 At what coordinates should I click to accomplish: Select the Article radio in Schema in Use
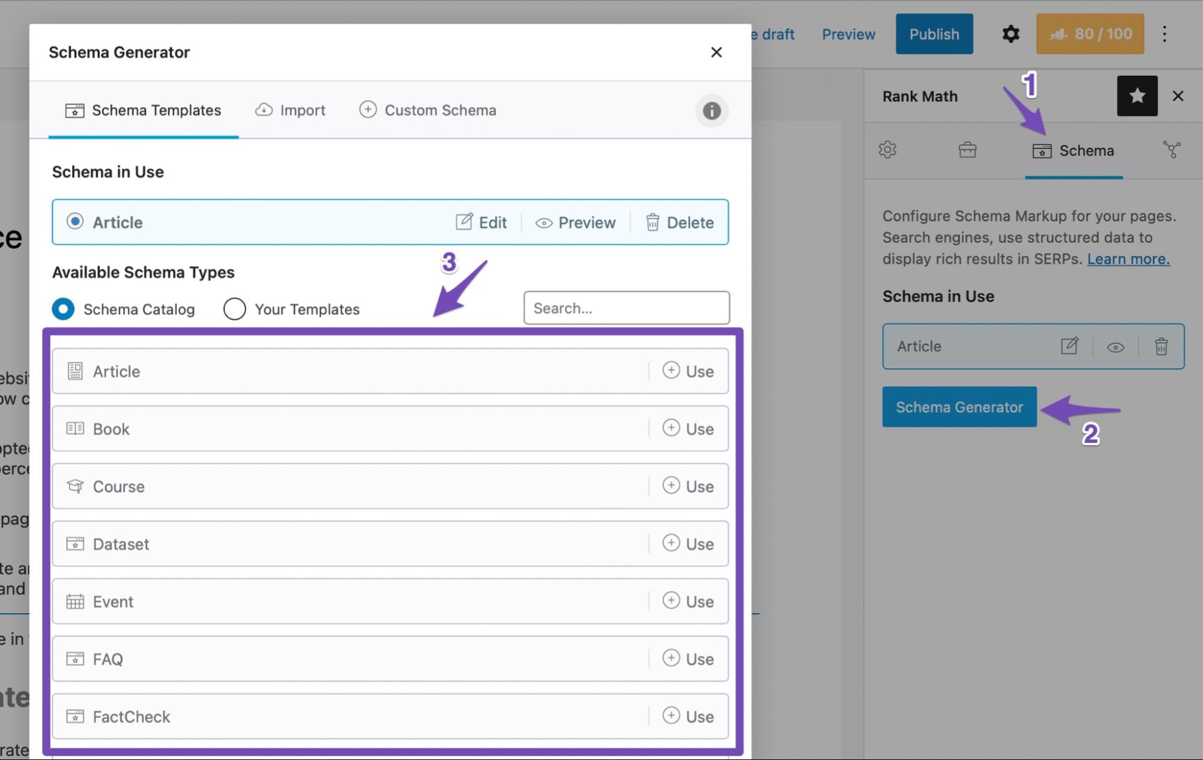click(75, 222)
